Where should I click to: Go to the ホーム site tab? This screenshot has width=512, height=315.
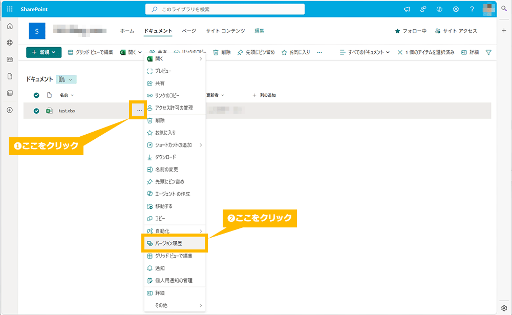coord(127,31)
